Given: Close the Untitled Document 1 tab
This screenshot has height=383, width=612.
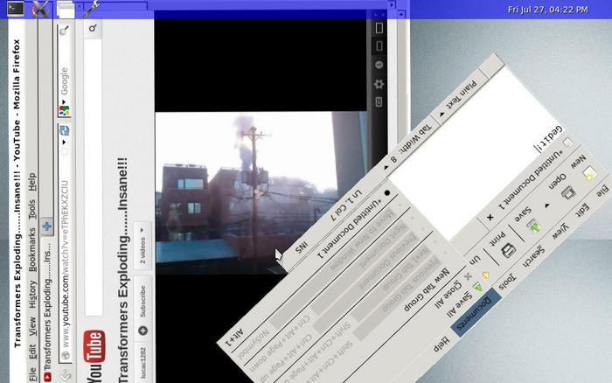Looking at the screenshot, I should [489, 218].
